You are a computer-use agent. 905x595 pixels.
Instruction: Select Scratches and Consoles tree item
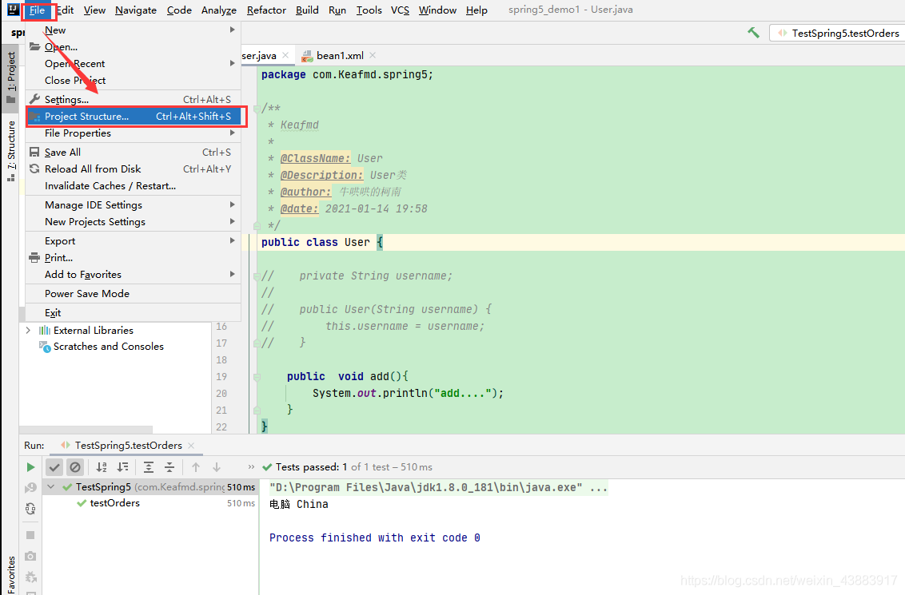pos(109,347)
